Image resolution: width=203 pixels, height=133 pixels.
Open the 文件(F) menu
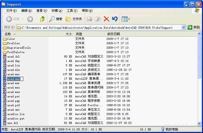coord(11,11)
